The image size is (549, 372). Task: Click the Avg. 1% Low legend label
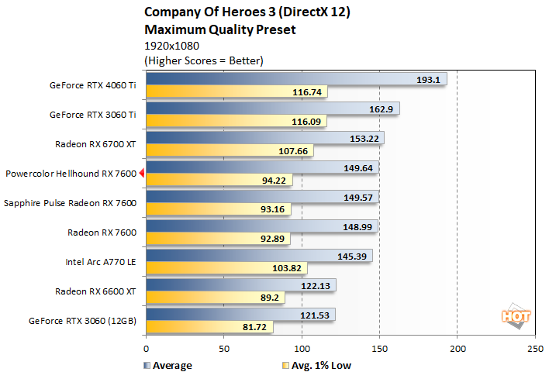pos(322,365)
